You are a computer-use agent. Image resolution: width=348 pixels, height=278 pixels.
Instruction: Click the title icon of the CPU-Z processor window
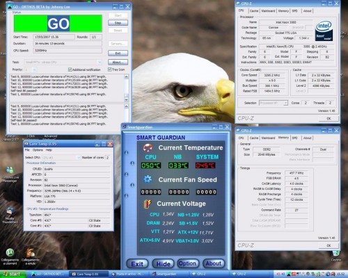point(238,3)
